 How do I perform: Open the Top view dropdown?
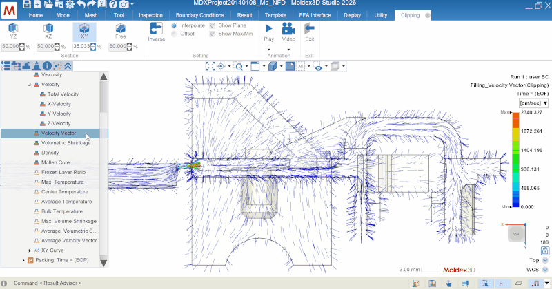click(x=545, y=261)
